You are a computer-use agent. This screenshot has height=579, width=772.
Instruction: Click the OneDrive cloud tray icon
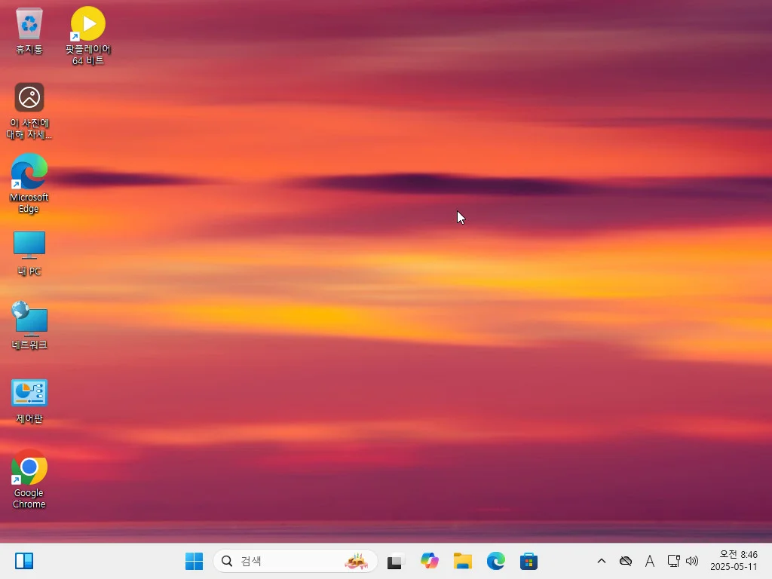coord(625,561)
